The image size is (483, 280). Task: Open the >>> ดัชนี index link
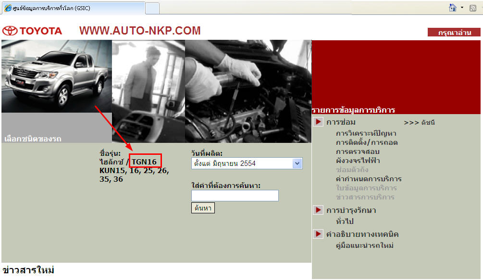click(419, 123)
